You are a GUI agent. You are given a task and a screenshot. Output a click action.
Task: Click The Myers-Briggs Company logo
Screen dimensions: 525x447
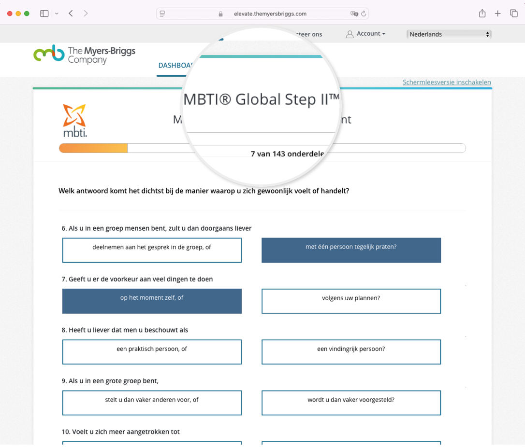85,55
